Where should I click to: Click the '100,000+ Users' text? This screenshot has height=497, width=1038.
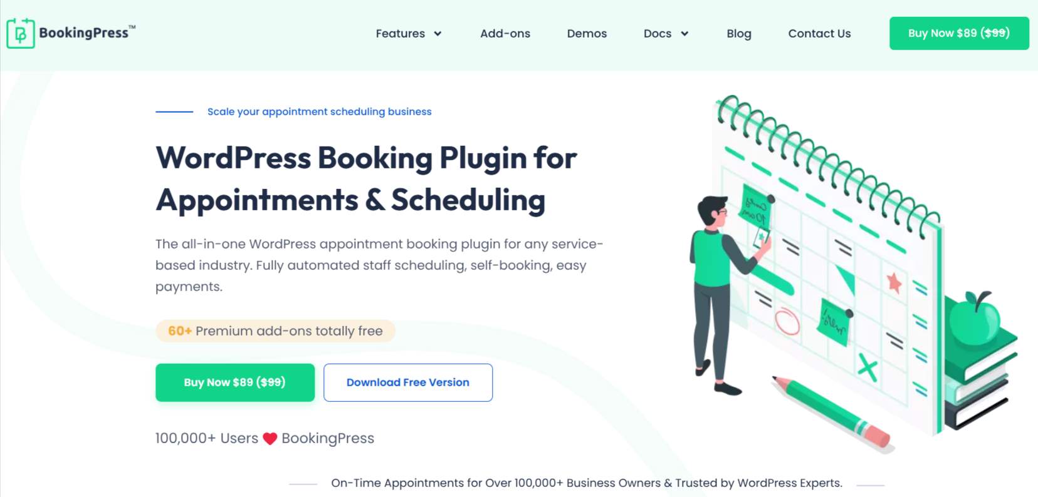tap(207, 438)
